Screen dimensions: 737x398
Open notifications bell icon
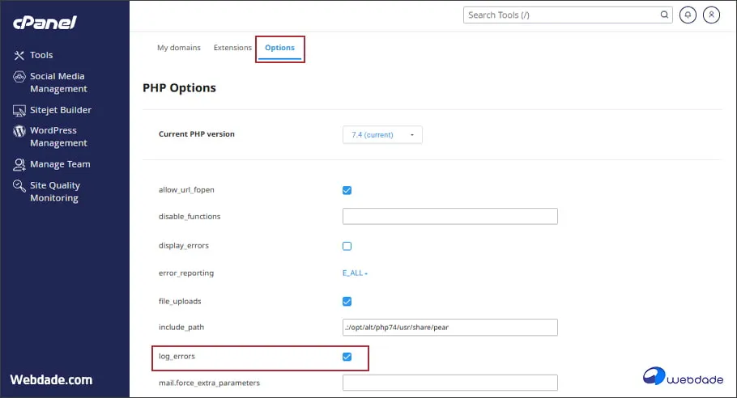(688, 15)
